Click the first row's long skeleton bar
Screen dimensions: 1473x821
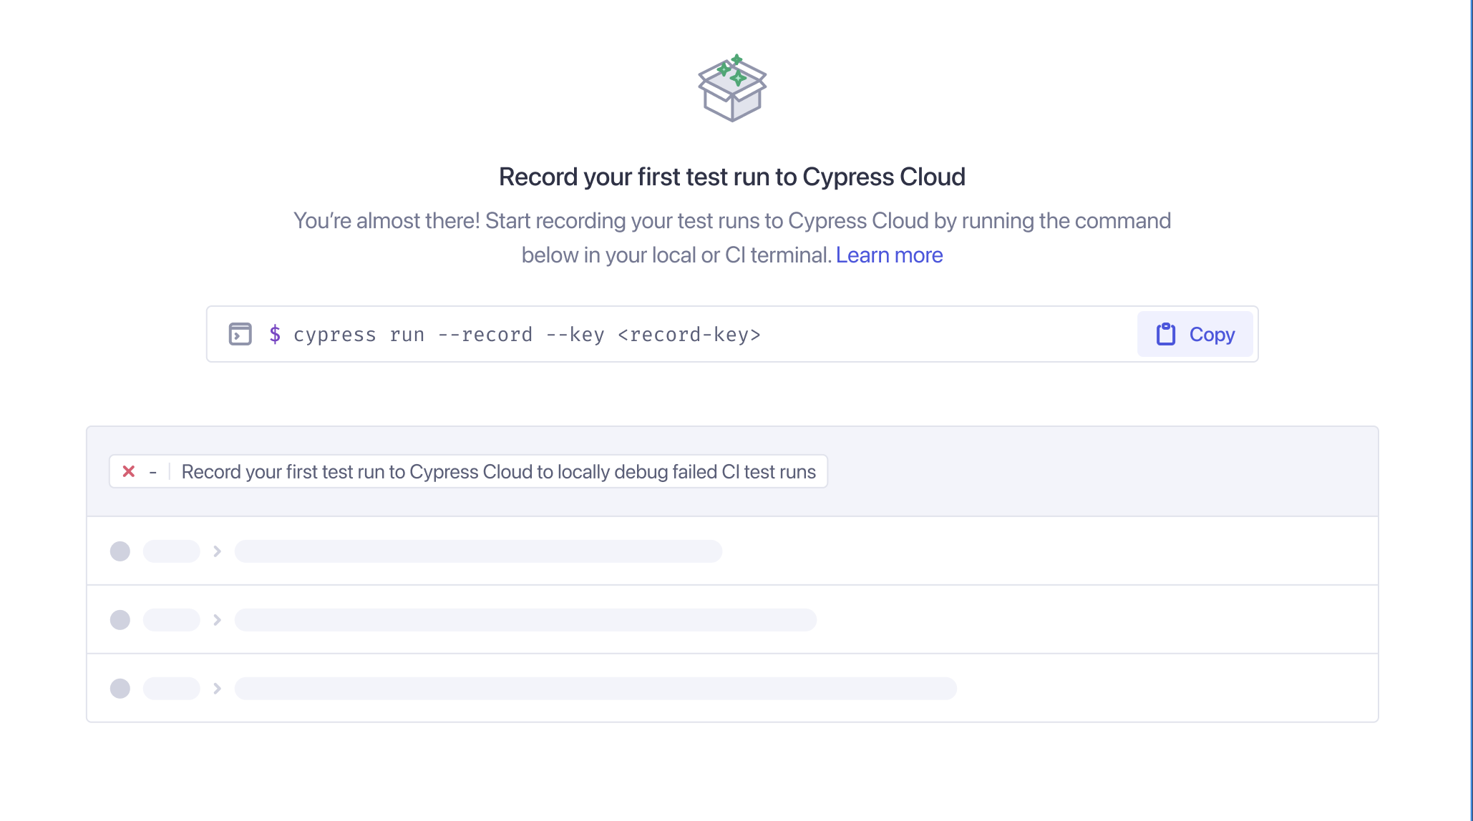(478, 551)
